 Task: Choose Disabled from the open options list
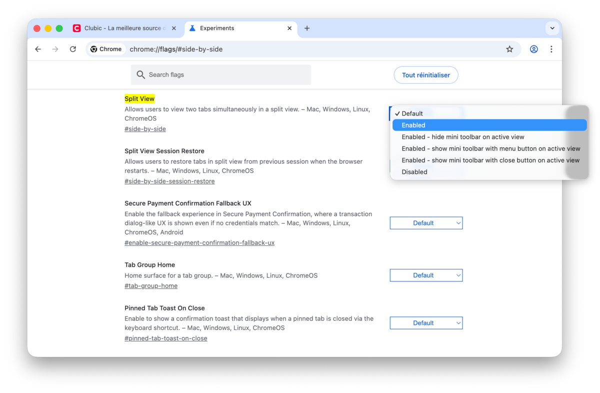click(x=414, y=172)
